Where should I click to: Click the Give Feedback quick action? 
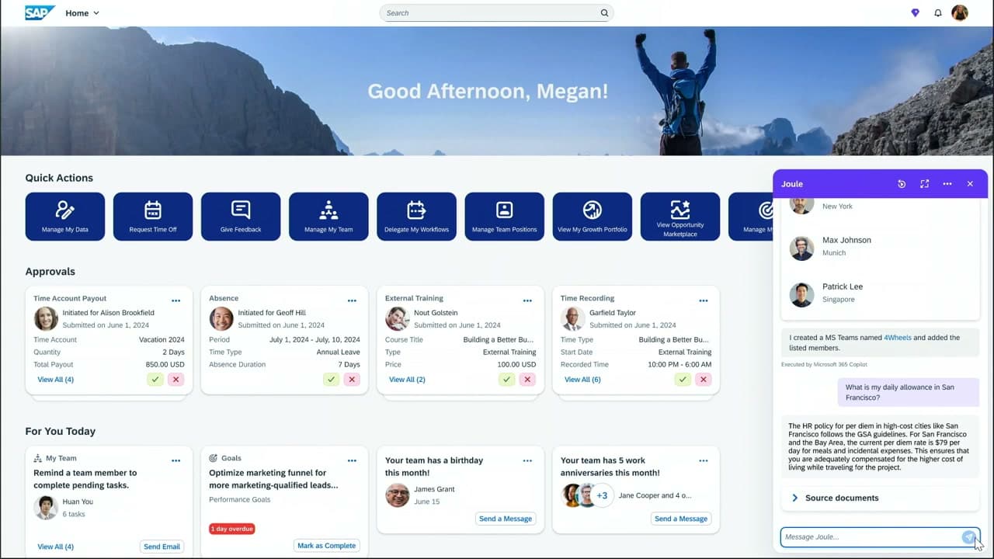pos(241,217)
